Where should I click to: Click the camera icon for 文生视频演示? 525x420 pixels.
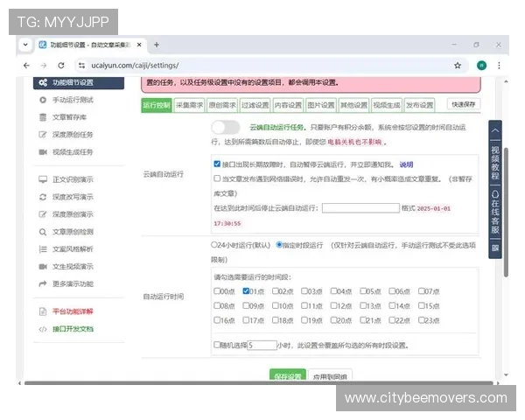click(43, 267)
